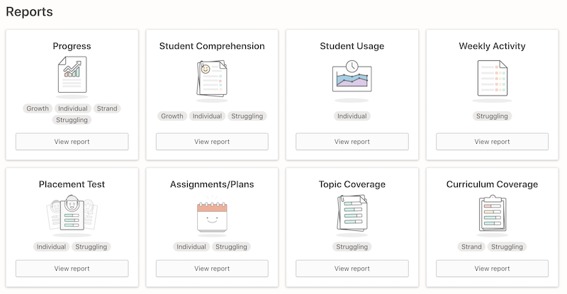Open Curriculum Coverage View report button
567x294 pixels.
coord(493,268)
